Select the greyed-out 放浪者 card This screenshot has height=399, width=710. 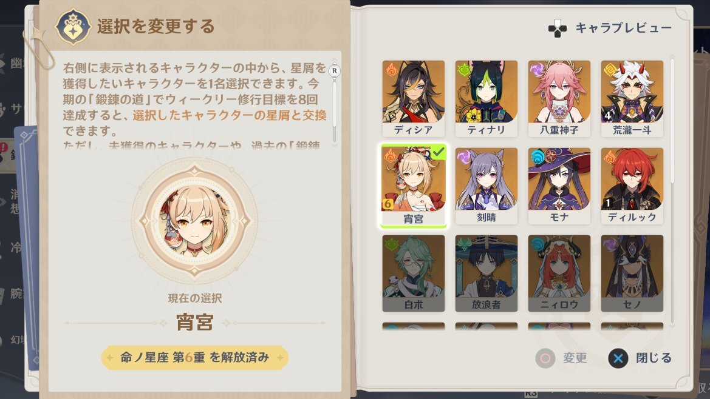486,273
